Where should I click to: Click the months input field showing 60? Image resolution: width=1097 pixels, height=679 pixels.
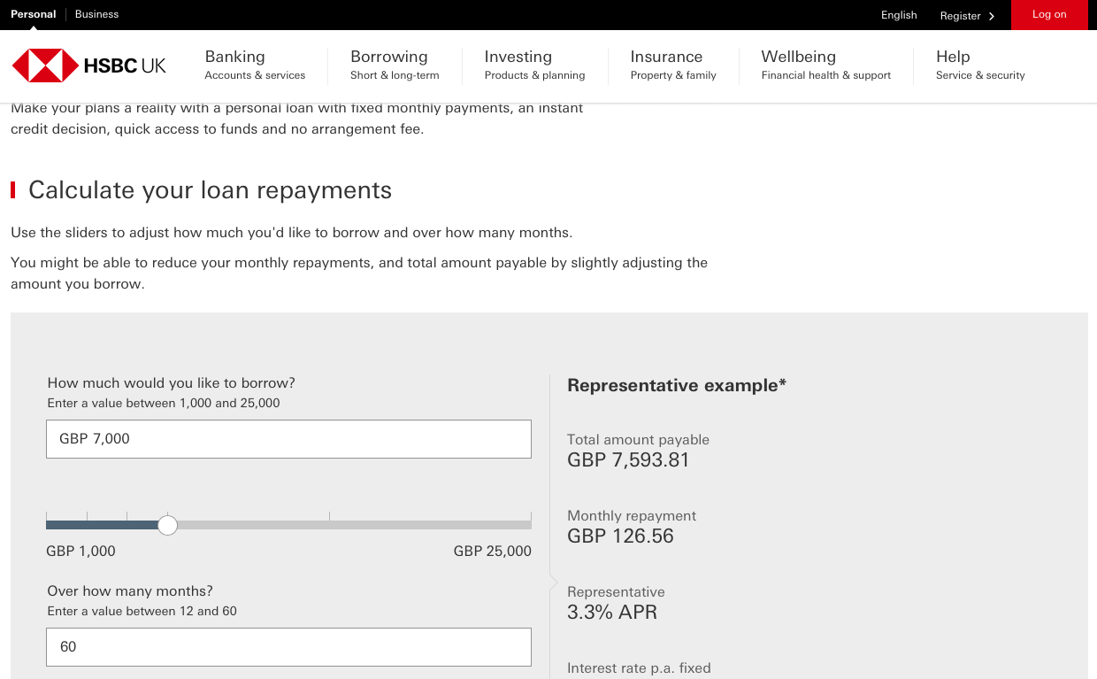point(288,647)
